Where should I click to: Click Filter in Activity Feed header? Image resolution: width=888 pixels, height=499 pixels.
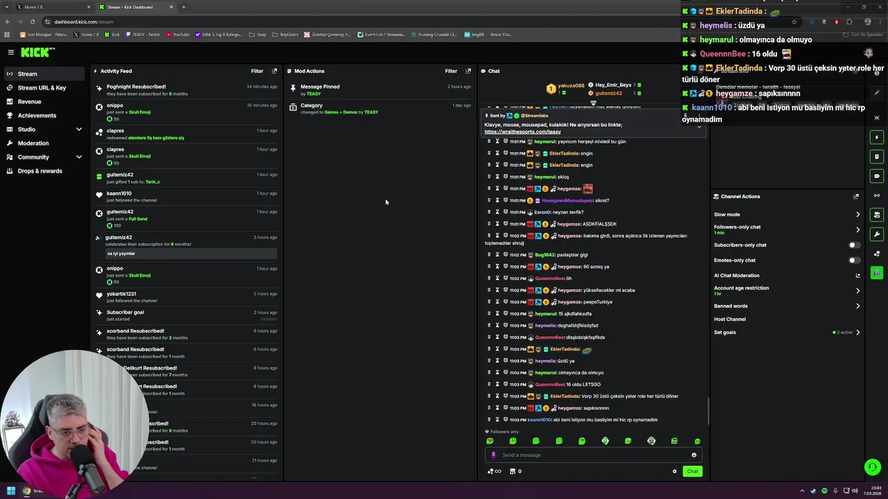[x=257, y=71]
